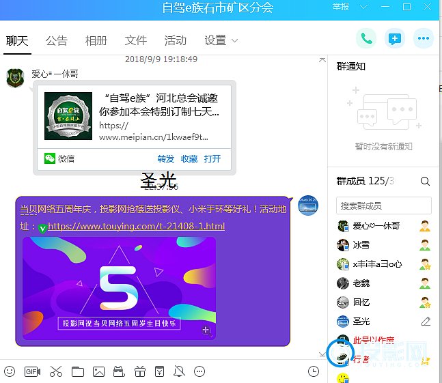Select member 圣光 in list
The image size is (442, 383).
click(384, 322)
